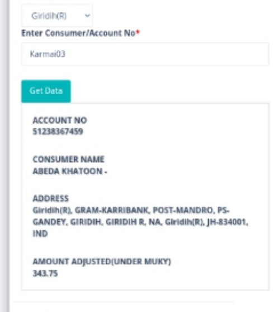
Task: Click the dropdown chevron arrow beside Giridih(R)
Action: [x=87, y=16]
